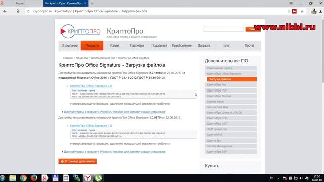Open the Приобретение menu

pos(182,45)
